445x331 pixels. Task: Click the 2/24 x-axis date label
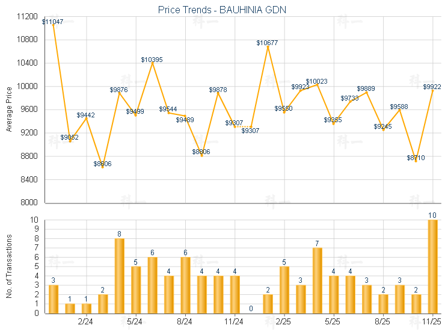point(86,322)
